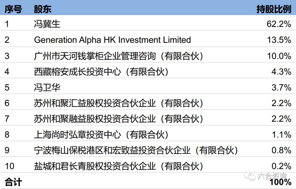This screenshot has width=296, height=189.
Task: Click 西藏榕安成长投资中心 entry
Action: tap(101, 72)
